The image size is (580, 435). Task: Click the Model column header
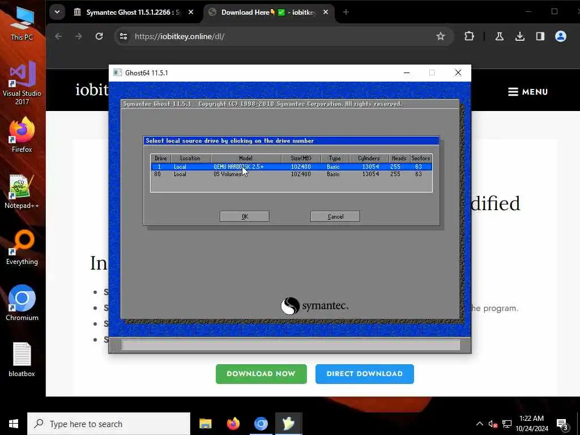click(x=246, y=159)
